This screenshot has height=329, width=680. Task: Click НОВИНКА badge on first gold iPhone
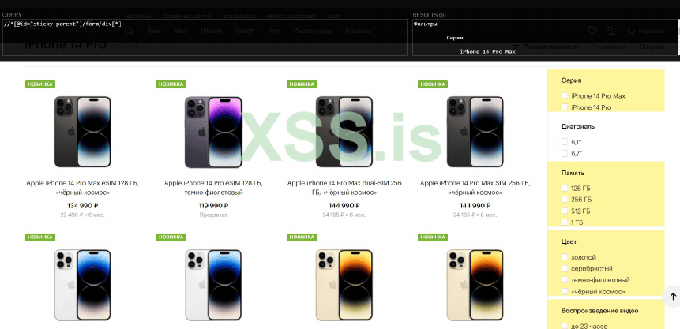click(302, 237)
